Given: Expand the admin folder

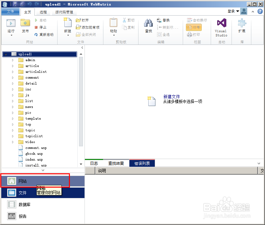Looking at the screenshot, I should (x=13, y=60).
